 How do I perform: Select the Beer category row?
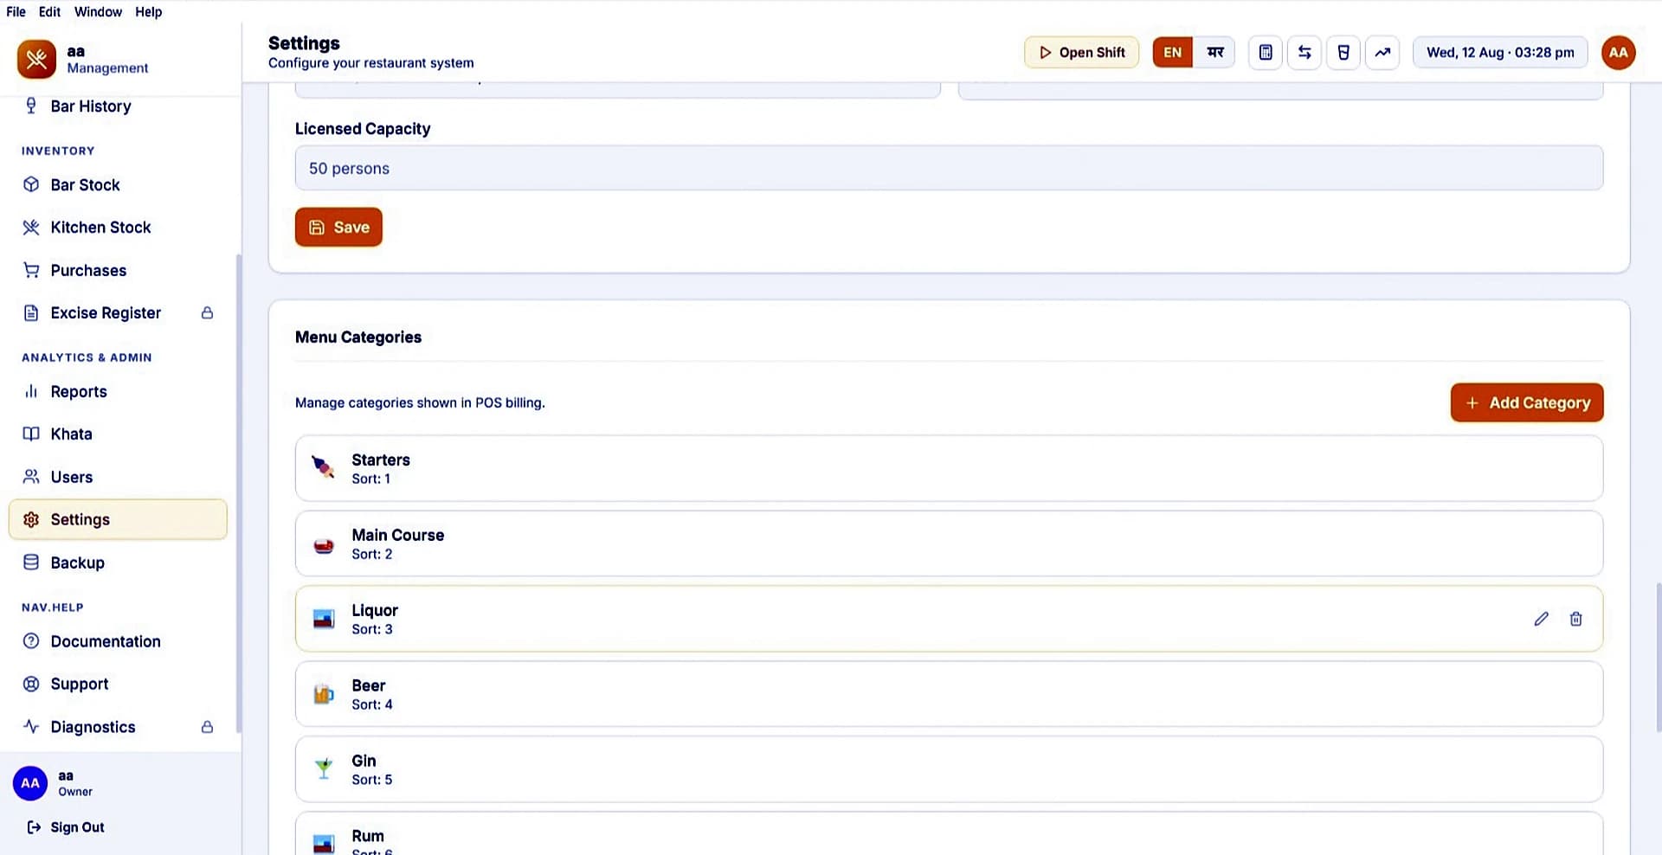(949, 694)
